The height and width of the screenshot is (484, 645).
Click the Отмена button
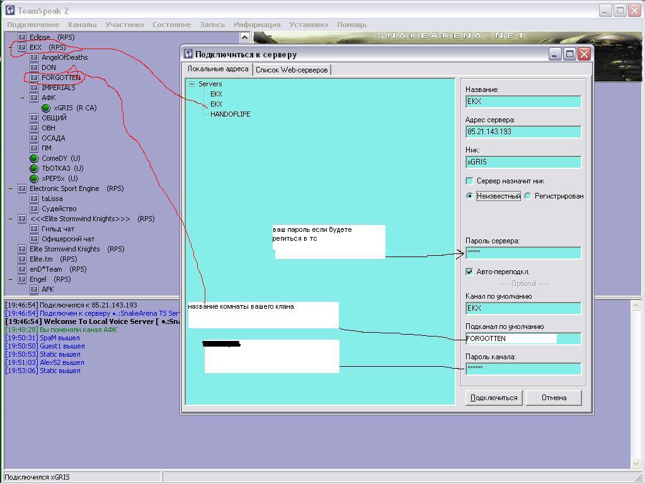coord(554,398)
